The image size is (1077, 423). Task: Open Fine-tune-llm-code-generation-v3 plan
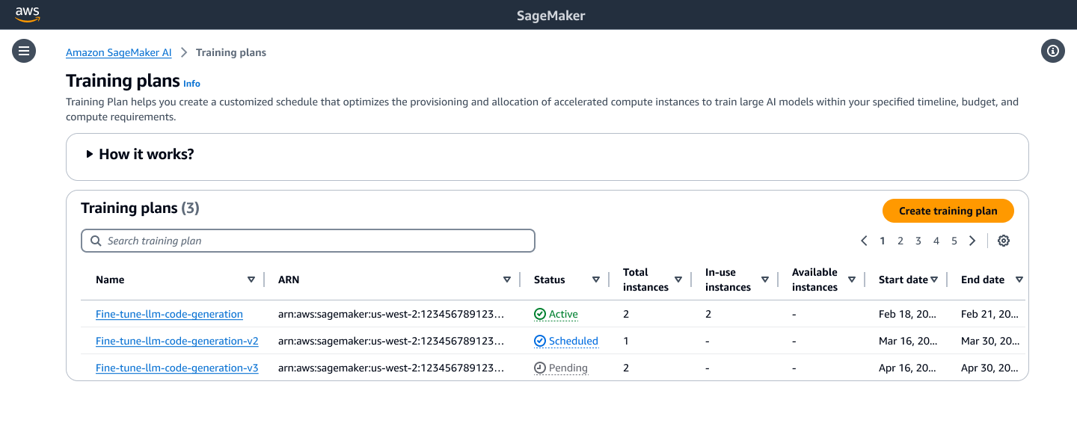[x=177, y=368]
